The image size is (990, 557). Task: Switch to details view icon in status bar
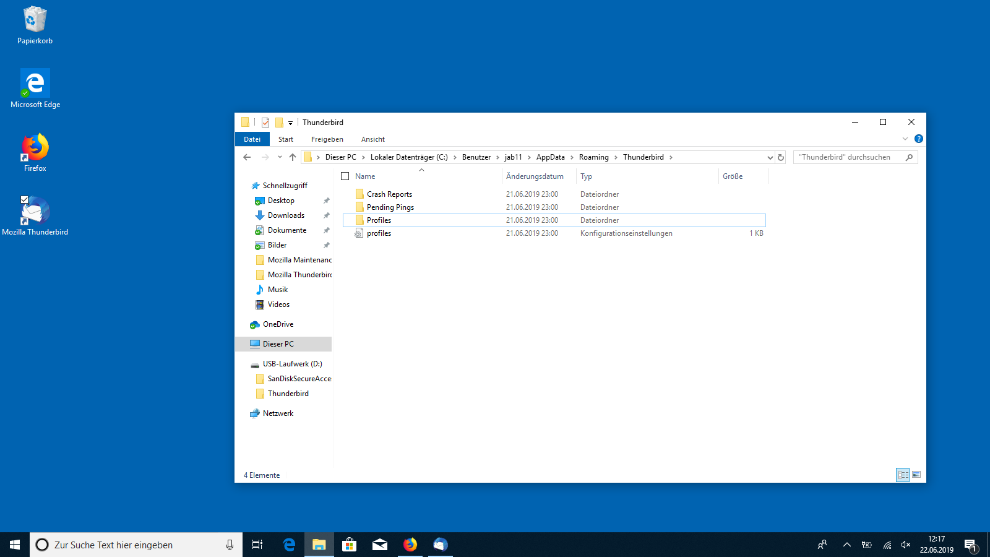903,475
